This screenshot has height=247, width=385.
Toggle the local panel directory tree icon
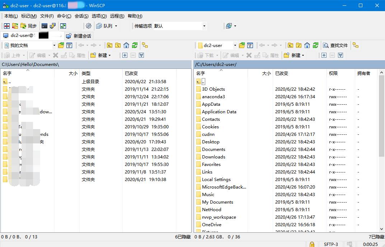(145, 46)
